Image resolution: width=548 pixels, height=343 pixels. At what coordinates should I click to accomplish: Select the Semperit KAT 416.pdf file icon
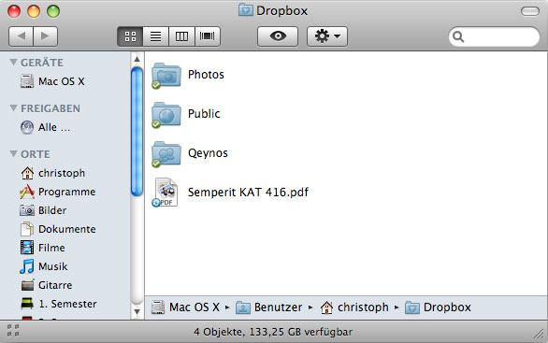pos(166,193)
